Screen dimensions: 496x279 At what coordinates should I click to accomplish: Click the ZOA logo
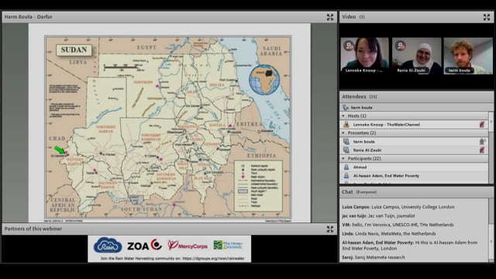click(x=145, y=245)
